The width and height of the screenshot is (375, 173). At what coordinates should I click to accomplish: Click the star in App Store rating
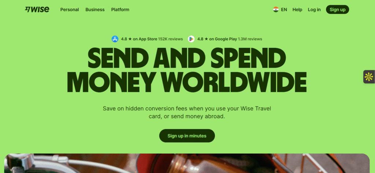coord(130,39)
